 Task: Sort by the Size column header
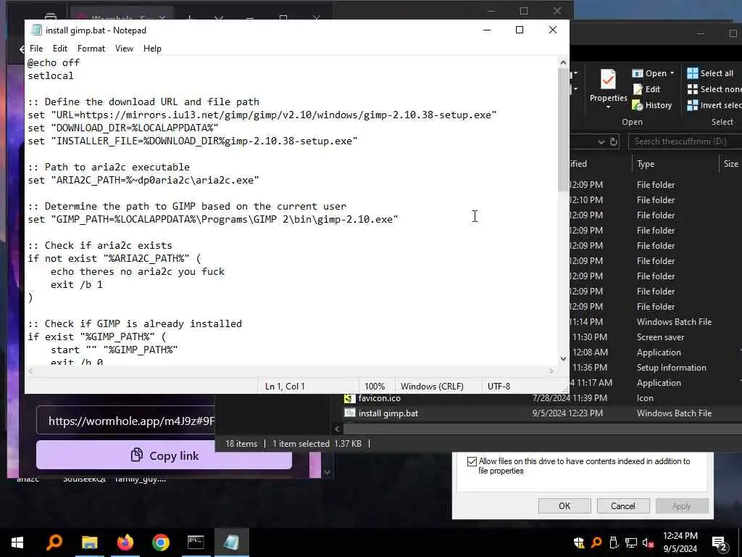[730, 164]
